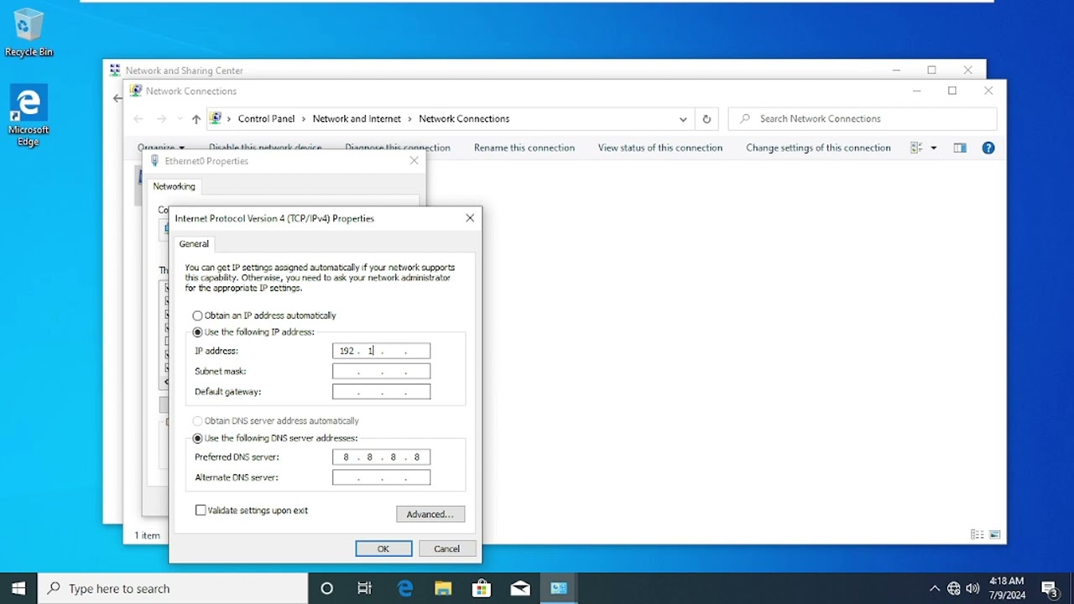Show hidden system tray icons
The image size is (1074, 604).
[x=935, y=588]
